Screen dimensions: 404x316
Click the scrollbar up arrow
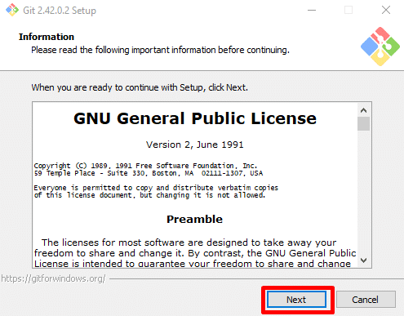pos(363,110)
